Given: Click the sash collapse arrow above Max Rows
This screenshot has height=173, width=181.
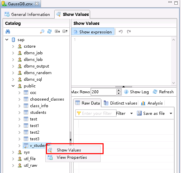Looking at the screenshot, I should click(x=124, y=87).
